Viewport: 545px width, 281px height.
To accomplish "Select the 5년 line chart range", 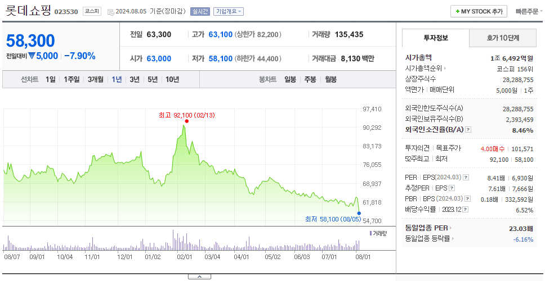I will 153,79.
